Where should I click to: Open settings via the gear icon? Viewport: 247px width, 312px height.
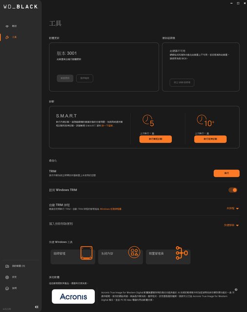[7, 277]
